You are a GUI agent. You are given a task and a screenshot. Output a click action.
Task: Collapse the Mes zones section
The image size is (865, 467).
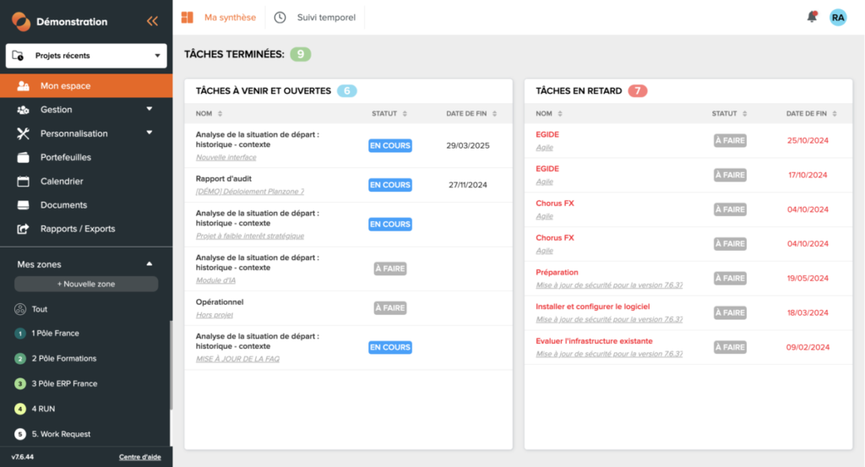[x=150, y=263]
